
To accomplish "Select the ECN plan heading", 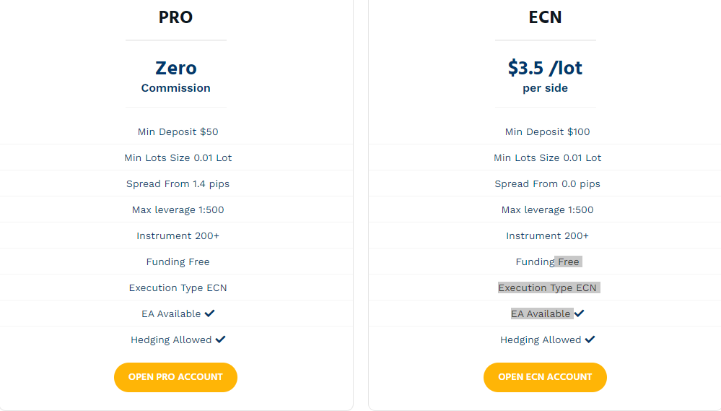I will (545, 17).
